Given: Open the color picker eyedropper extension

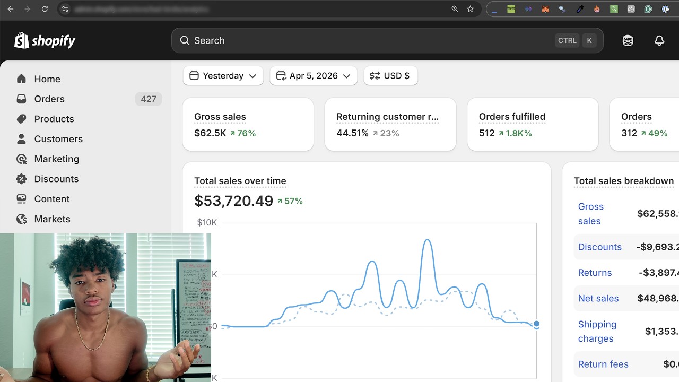Looking at the screenshot, I should click(x=580, y=9).
